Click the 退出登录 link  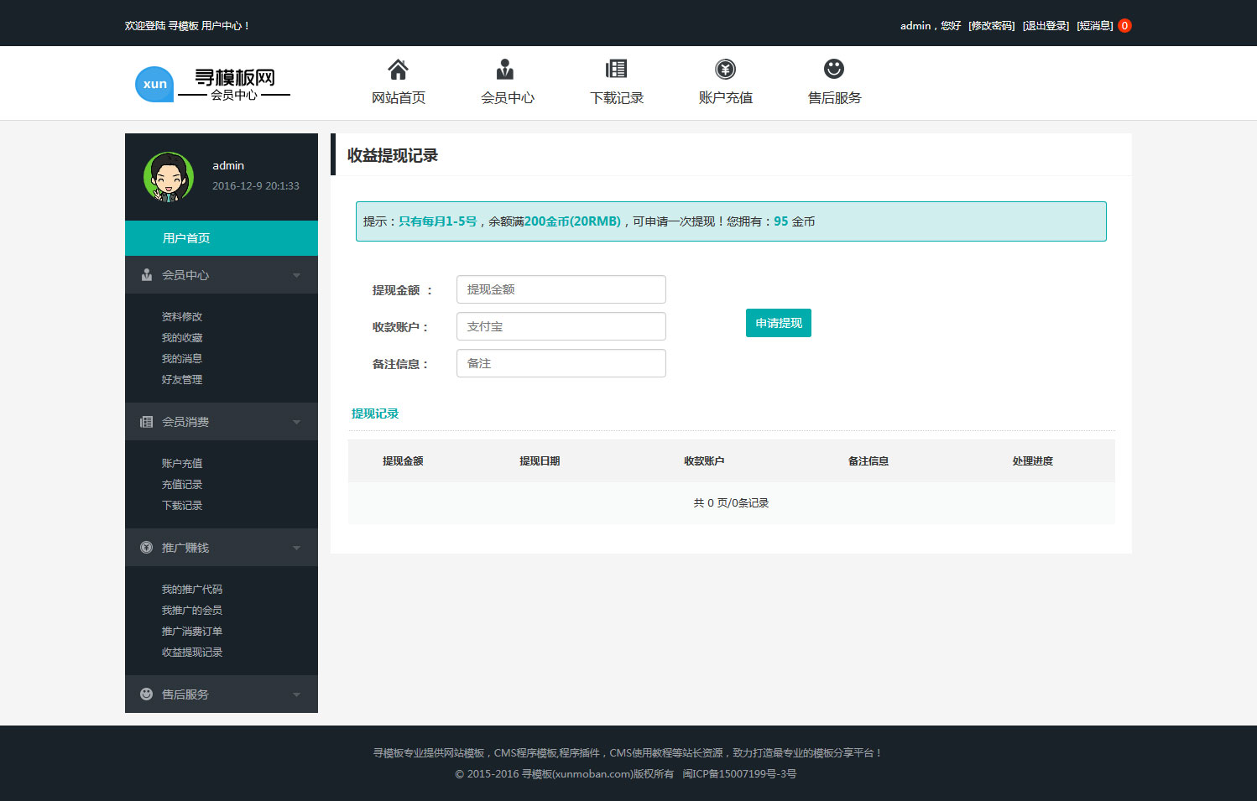(1046, 26)
